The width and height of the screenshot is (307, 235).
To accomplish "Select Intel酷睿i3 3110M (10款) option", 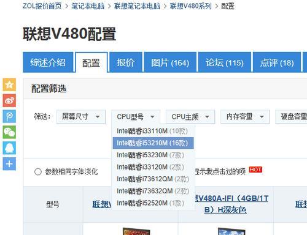I will [x=153, y=131].
